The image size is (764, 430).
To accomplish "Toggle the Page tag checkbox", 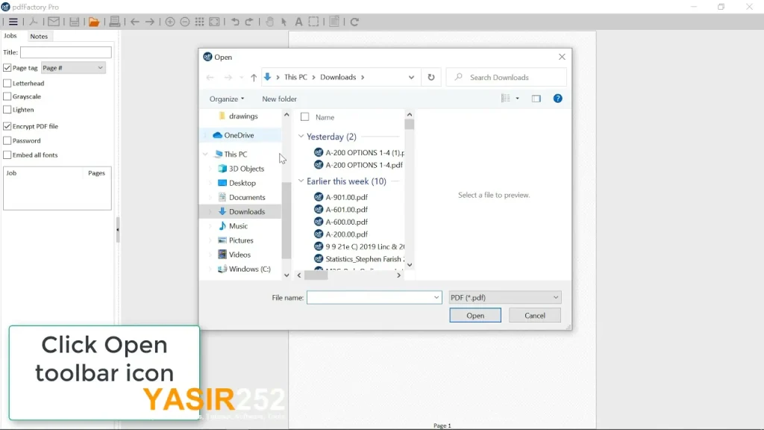I will (x=7, y=68).
